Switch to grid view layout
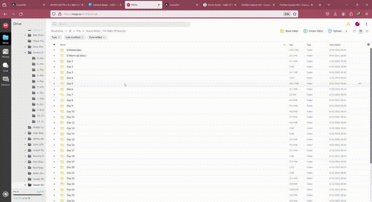Image resolution: width=372 pixels, height=202 pixels. tap(367, 31)
